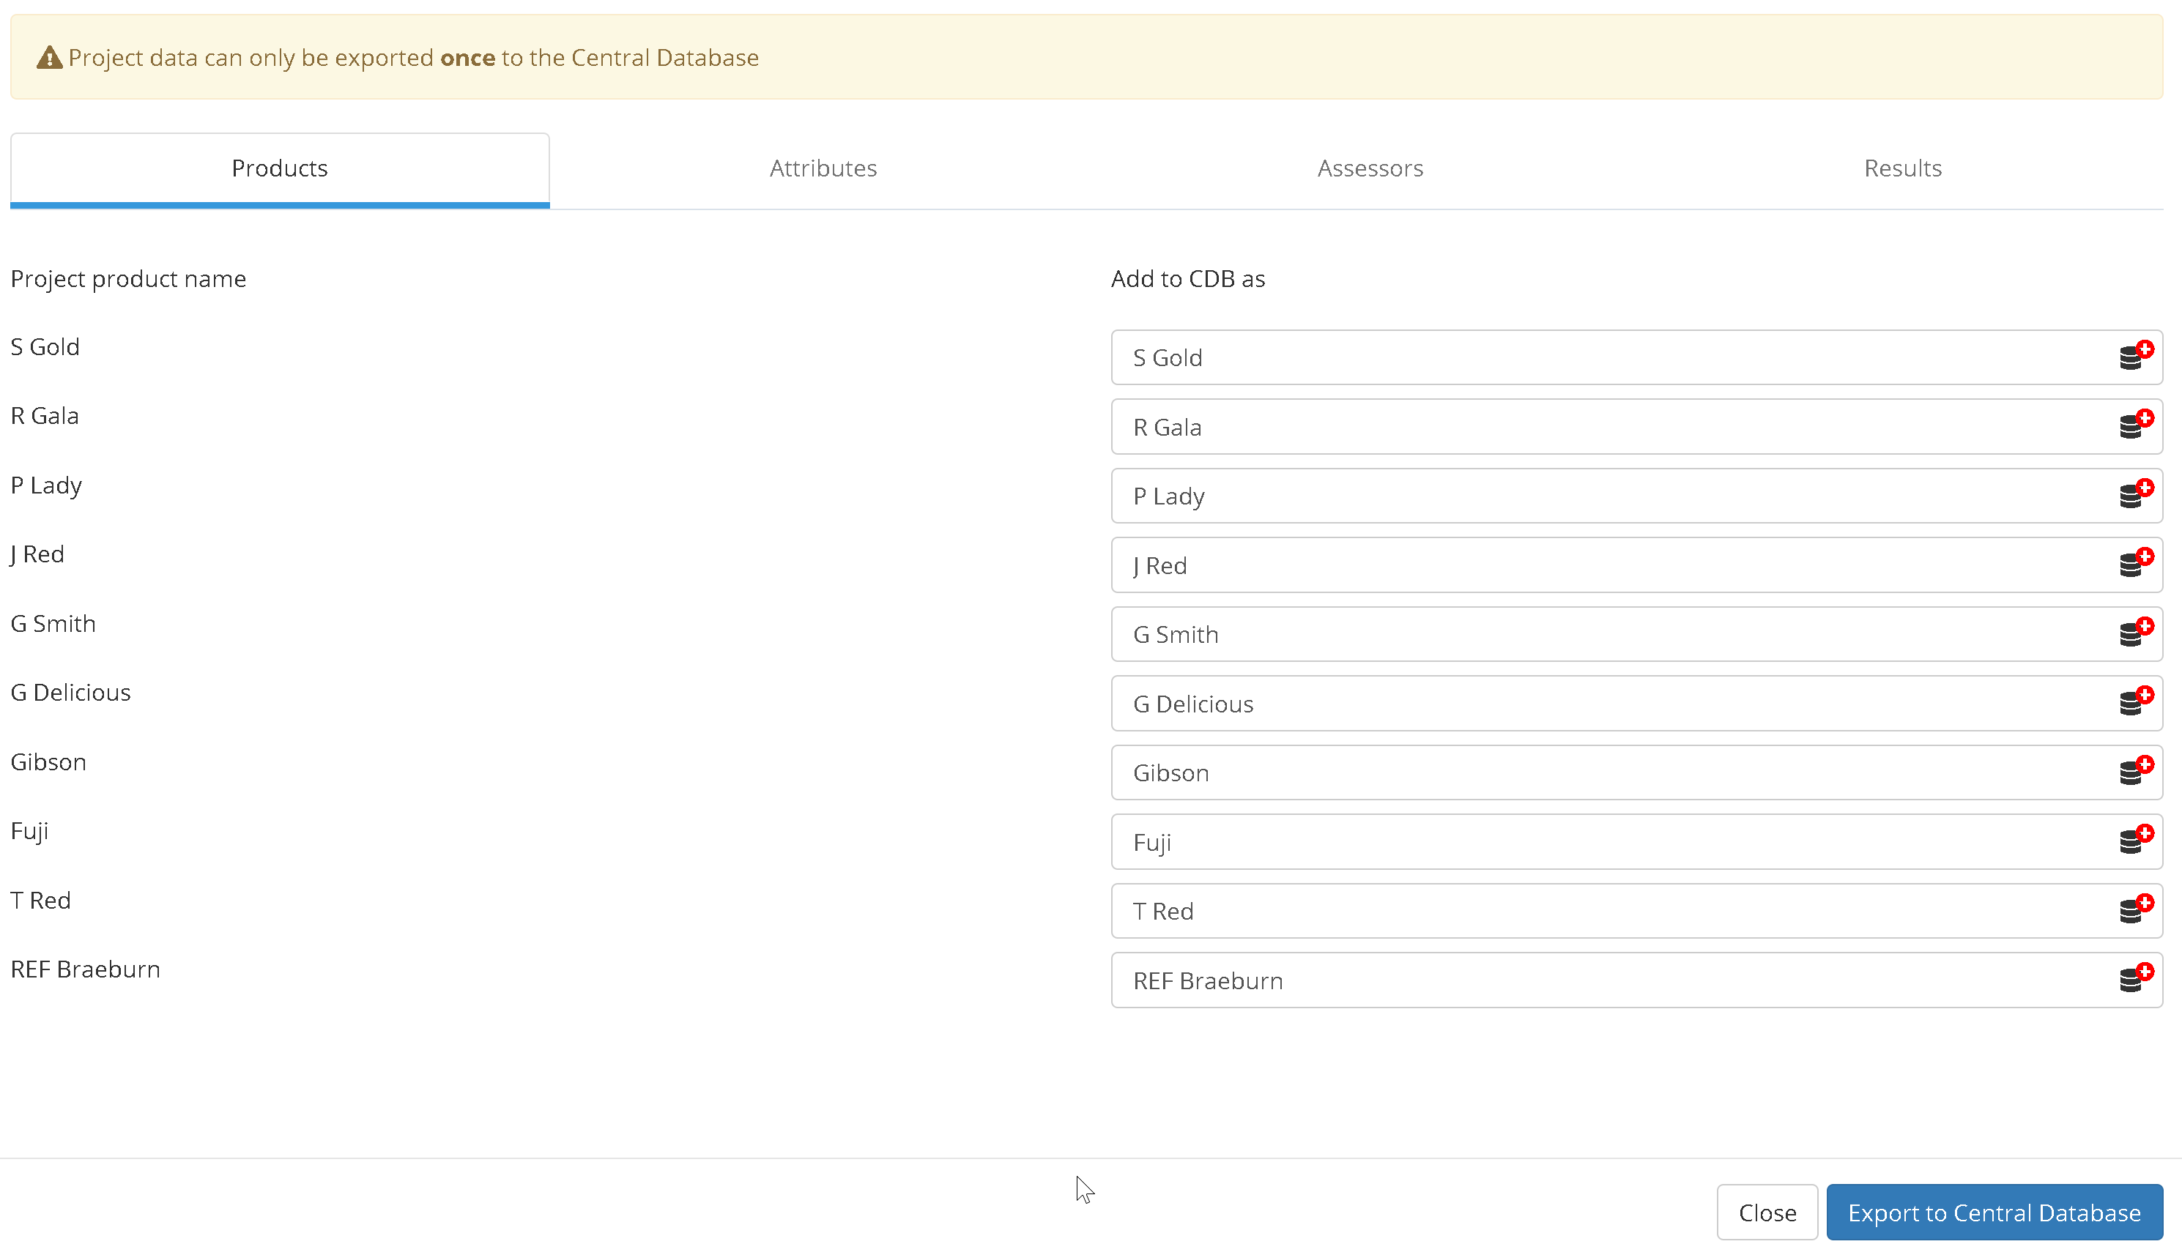Image resolution: width=2182 pixels, height=1255 pixels.
Task: Select the Products tab
Action: (x=279, y=168)
